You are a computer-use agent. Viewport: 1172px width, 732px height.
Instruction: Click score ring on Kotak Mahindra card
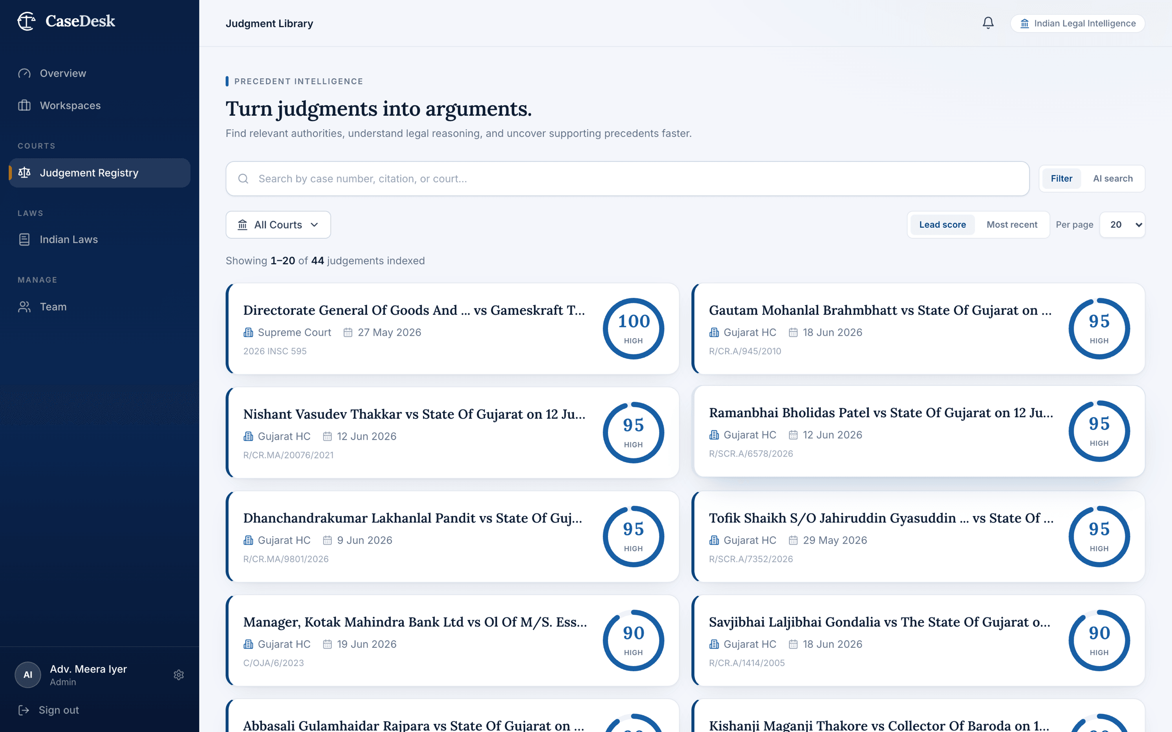click(633, 640)
